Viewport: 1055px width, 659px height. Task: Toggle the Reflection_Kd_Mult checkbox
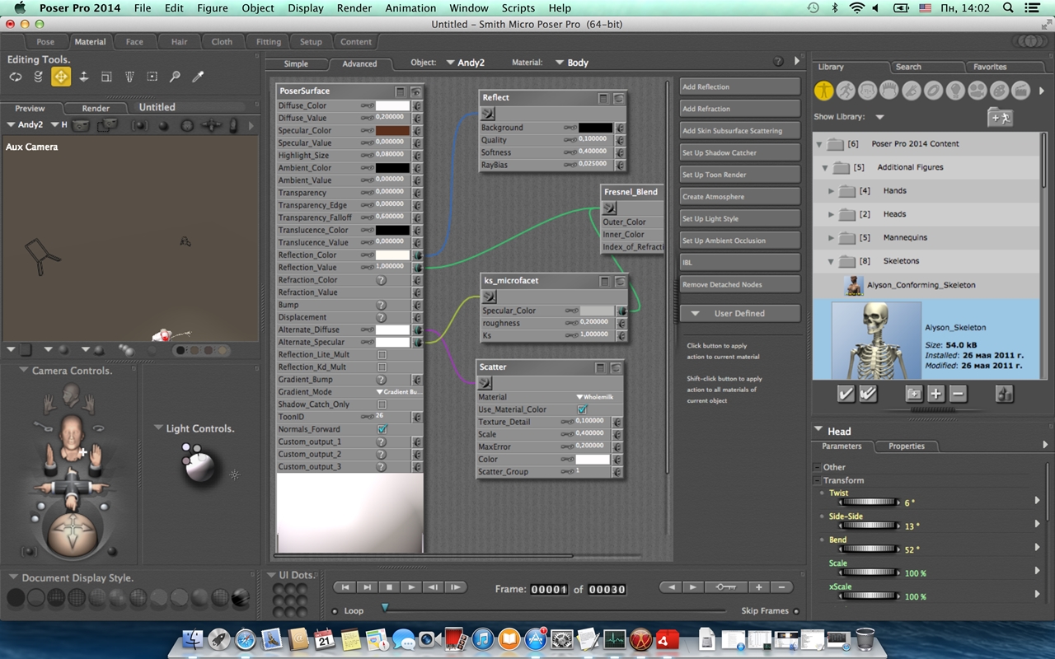click(x=382, y=367)
